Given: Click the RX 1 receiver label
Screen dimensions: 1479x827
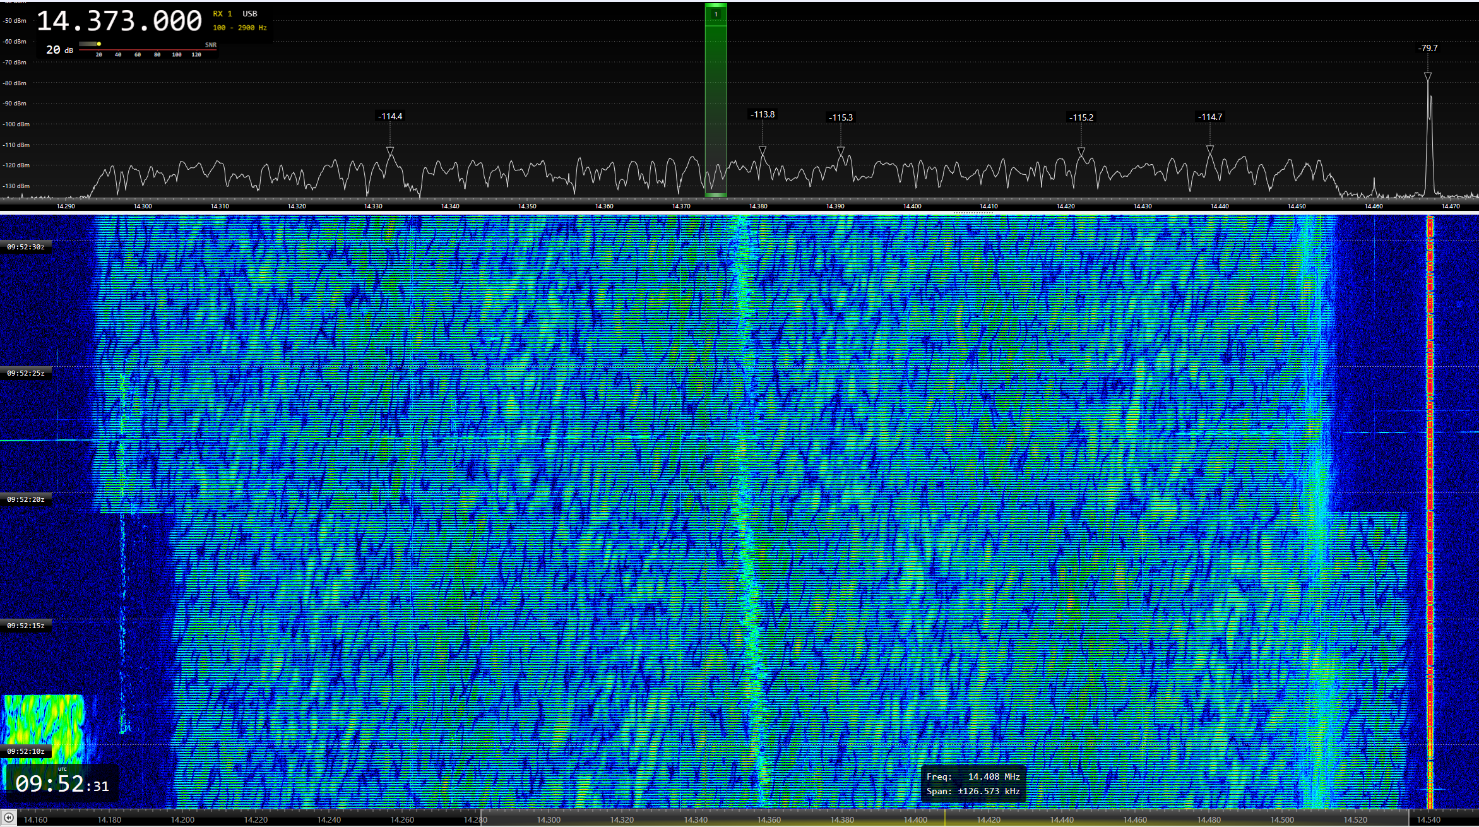Looking at the screenshot, I should (222, 13).
